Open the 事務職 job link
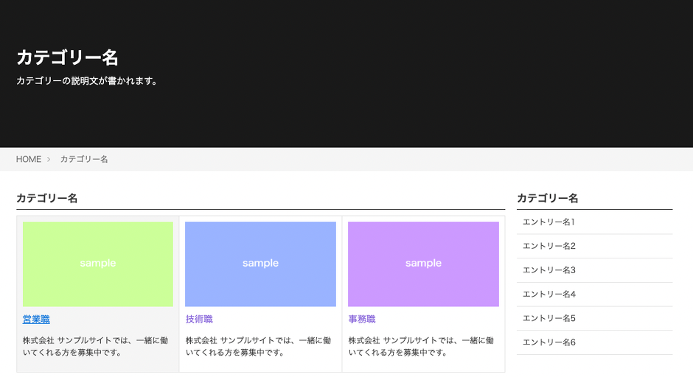This screenshot has height=377, width=693. [362, 320]
